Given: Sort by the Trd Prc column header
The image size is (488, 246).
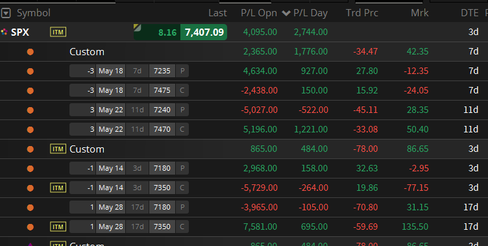Looking at the screenshot, I should tap(362, 13).
